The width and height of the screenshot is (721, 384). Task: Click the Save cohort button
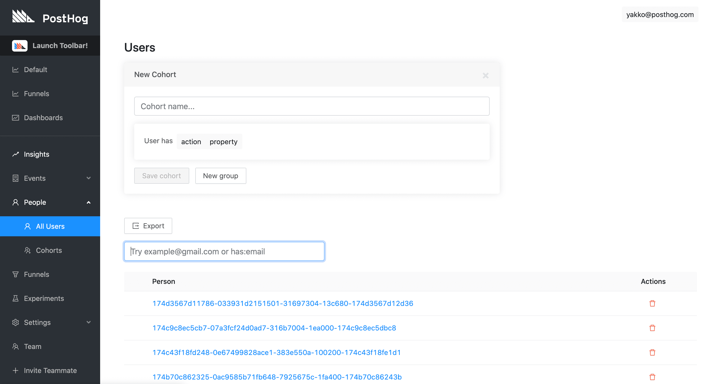[x=161, y=176]
